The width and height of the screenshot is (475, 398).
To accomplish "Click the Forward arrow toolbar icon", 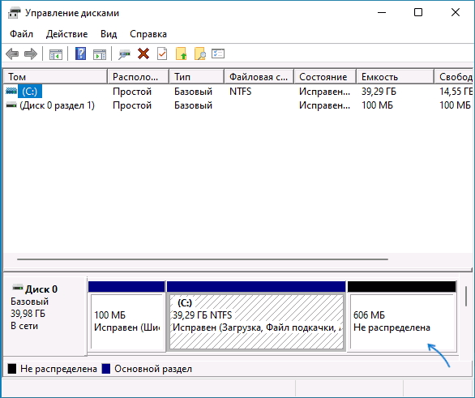I will pos(31,54).
